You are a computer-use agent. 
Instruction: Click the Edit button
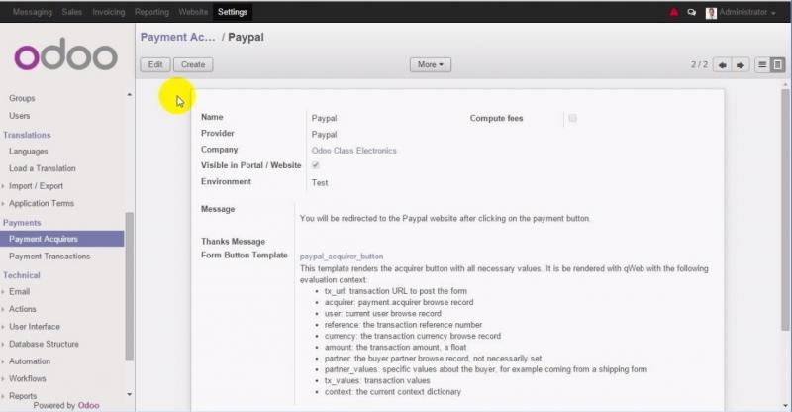[155, 64]
